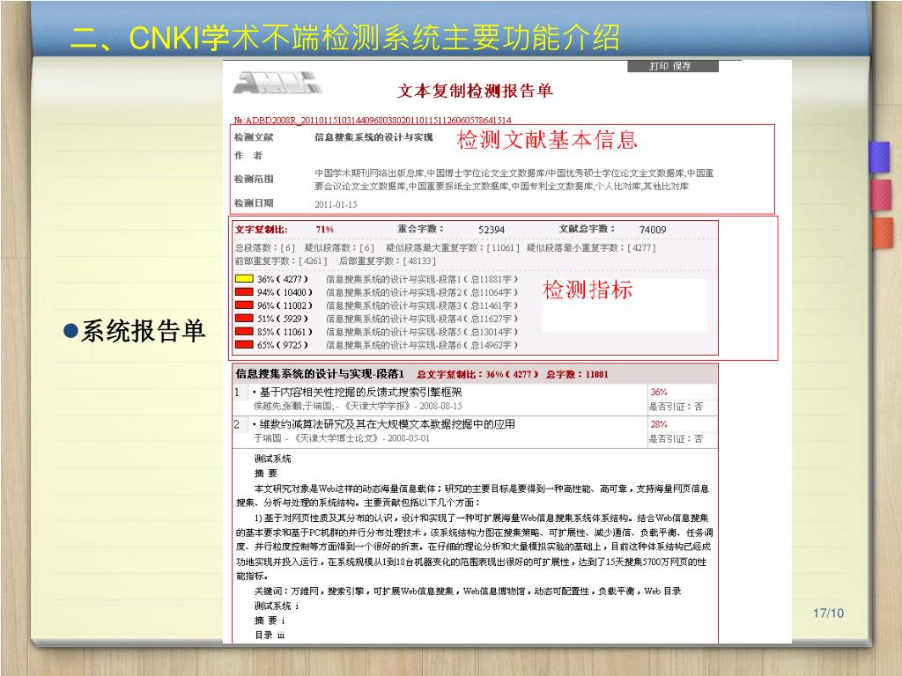This screenshot has width=902, height=676.
Task: Click 是否引证：否 under the 36% source
Action: [x=676, y=407]
